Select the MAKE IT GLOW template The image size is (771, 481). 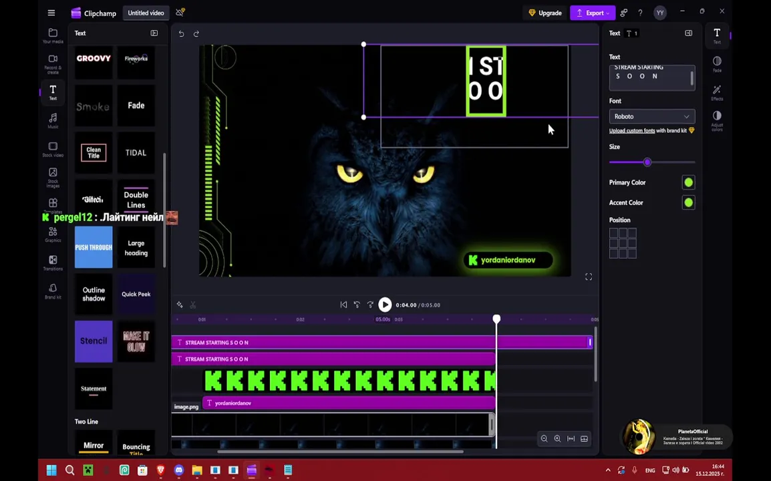[136, 341]
